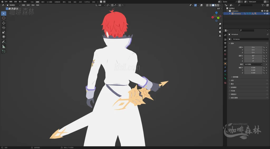Image resolution: width=270 pixels, height=149 pixels.
Task: Open the Render properties tab
Action: click(x=225, y=39)
